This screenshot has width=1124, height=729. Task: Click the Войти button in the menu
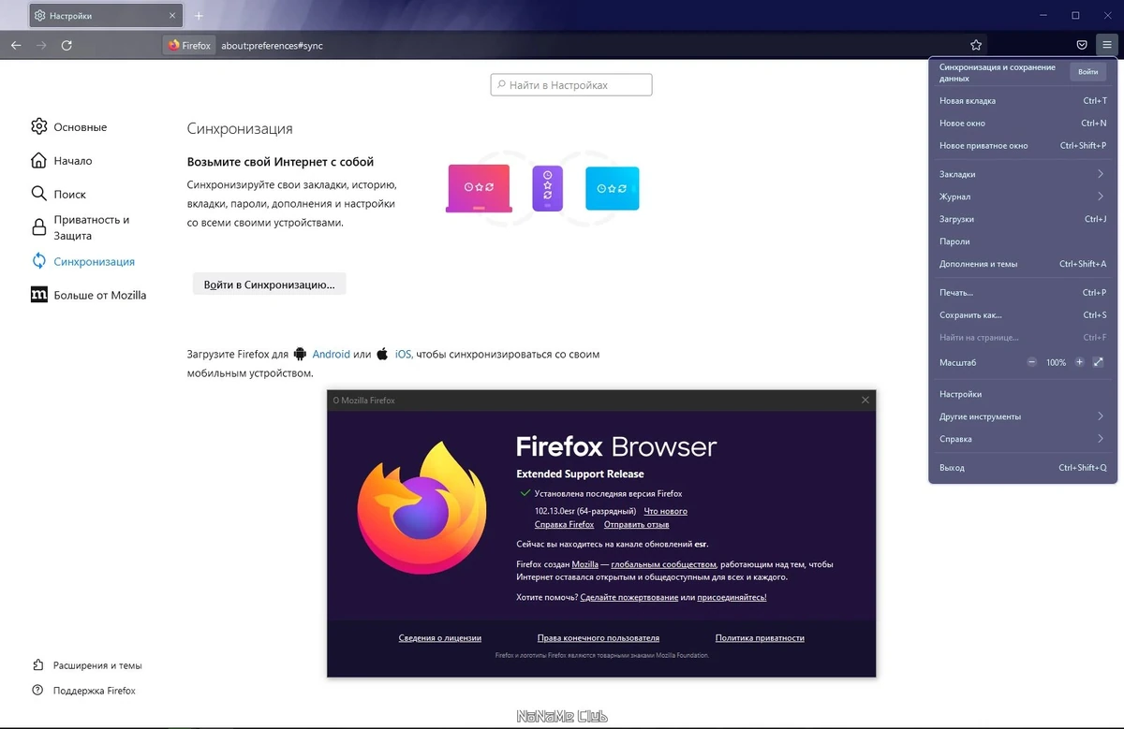[1087, 72]
